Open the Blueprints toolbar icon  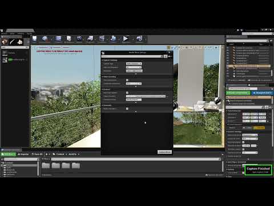click(x=90, y=39)
